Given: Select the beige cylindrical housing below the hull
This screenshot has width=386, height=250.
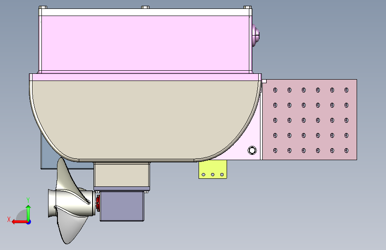Looking at the screenshot, I should point(122,174).
